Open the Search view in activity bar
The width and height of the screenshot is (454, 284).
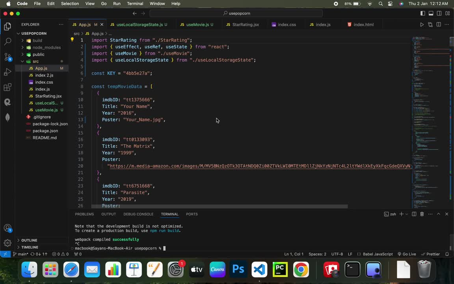(7, 41)
